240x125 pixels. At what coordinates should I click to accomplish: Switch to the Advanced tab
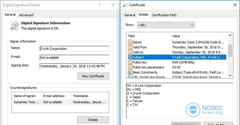(x=26, y=15)
